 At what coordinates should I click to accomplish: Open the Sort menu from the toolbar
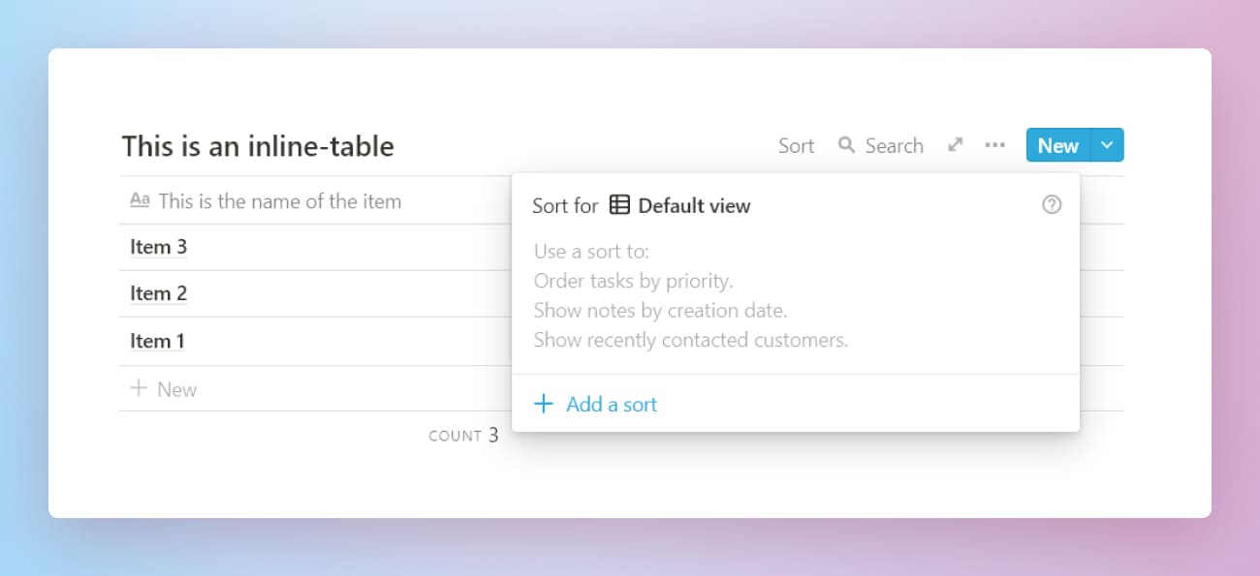pyautogui.click(x=795, y=145)
